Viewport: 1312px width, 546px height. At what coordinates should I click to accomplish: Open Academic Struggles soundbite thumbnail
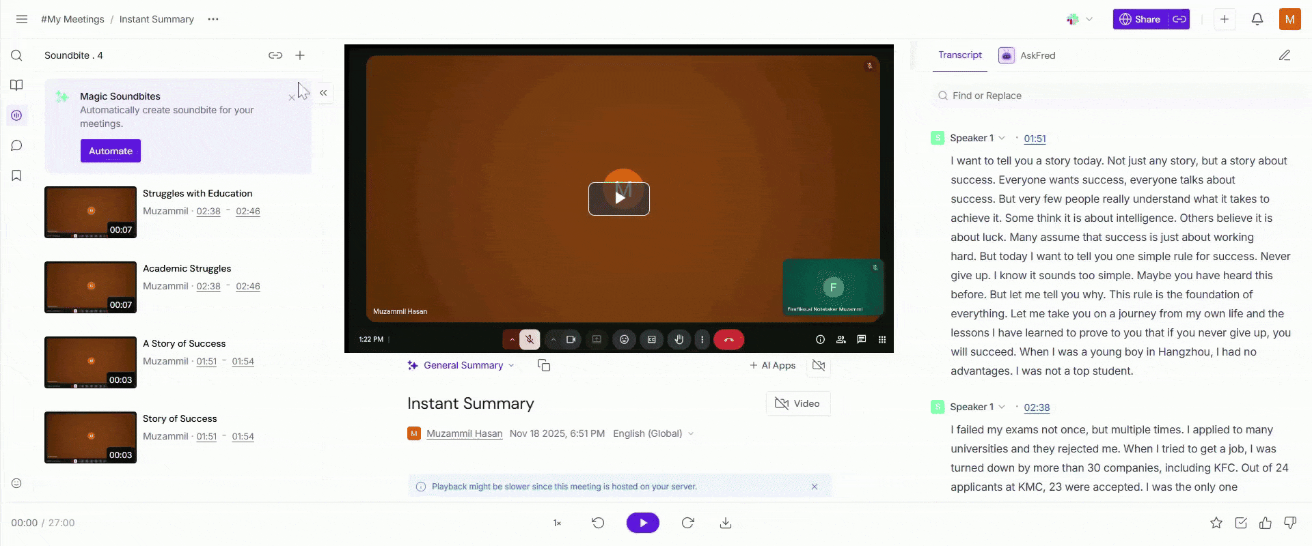click(90, 287)
